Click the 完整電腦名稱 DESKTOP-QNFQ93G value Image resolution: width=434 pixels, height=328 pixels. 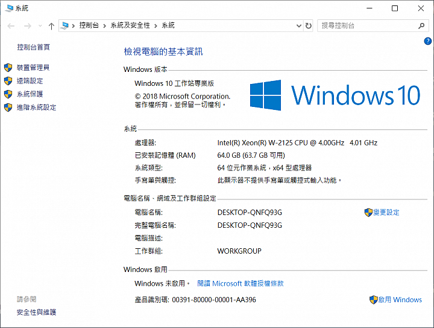point(250,225)
